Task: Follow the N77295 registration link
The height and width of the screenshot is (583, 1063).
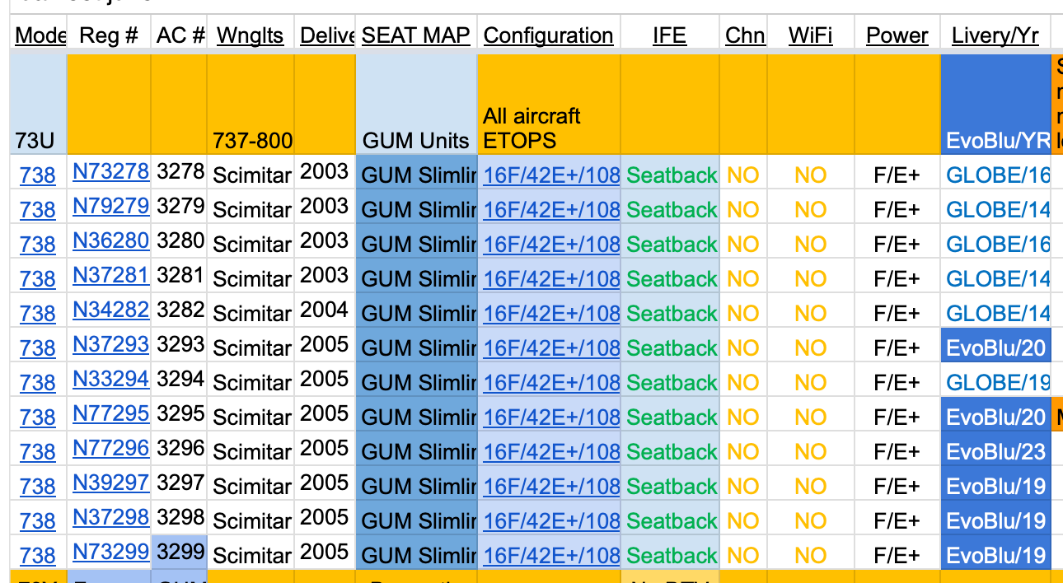Action: point(110,413)
